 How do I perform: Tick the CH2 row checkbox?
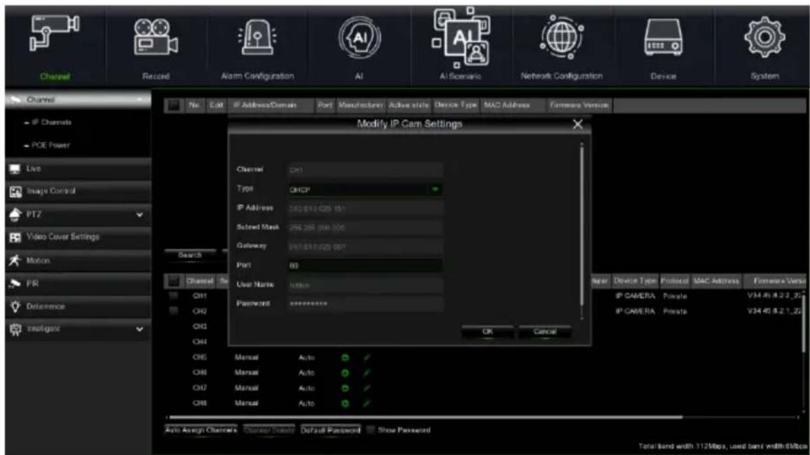172,310
